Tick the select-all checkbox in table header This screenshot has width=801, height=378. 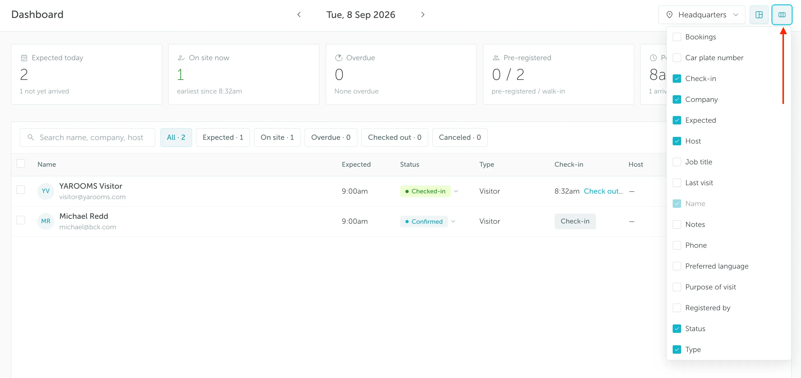pos(21,164)
